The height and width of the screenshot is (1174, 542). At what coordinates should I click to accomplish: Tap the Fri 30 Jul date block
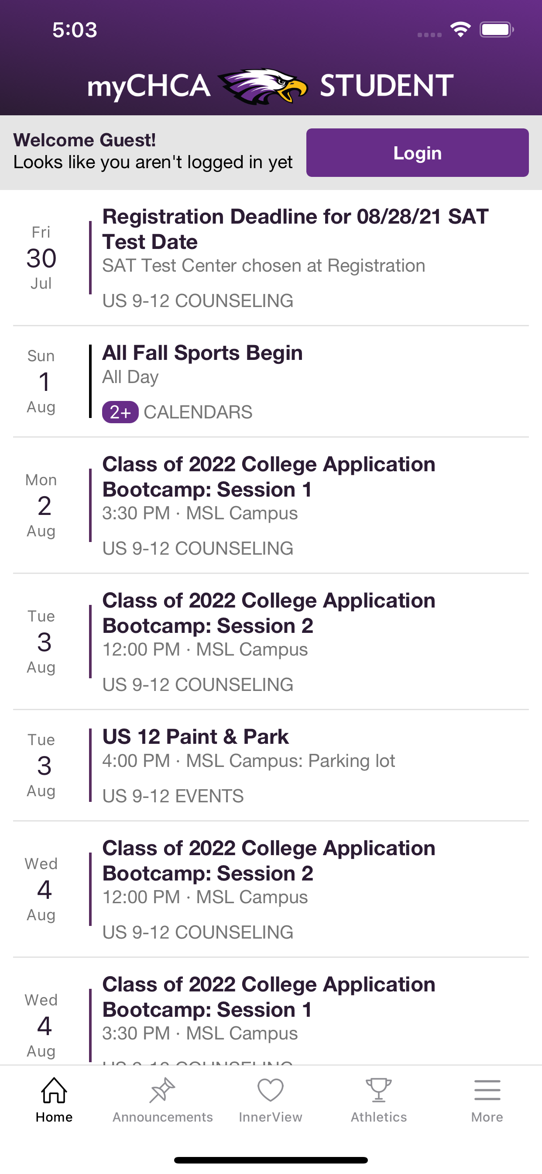41,258
